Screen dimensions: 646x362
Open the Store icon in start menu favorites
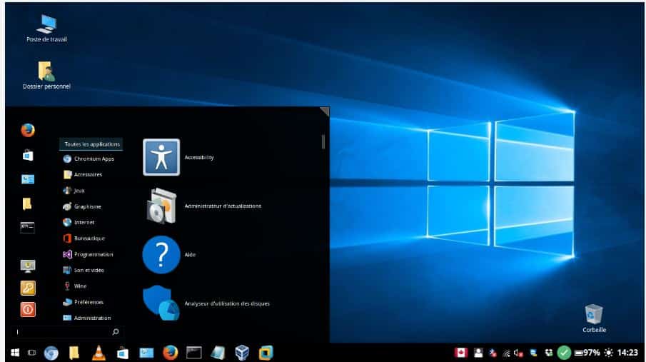click(x=28, y=156)
